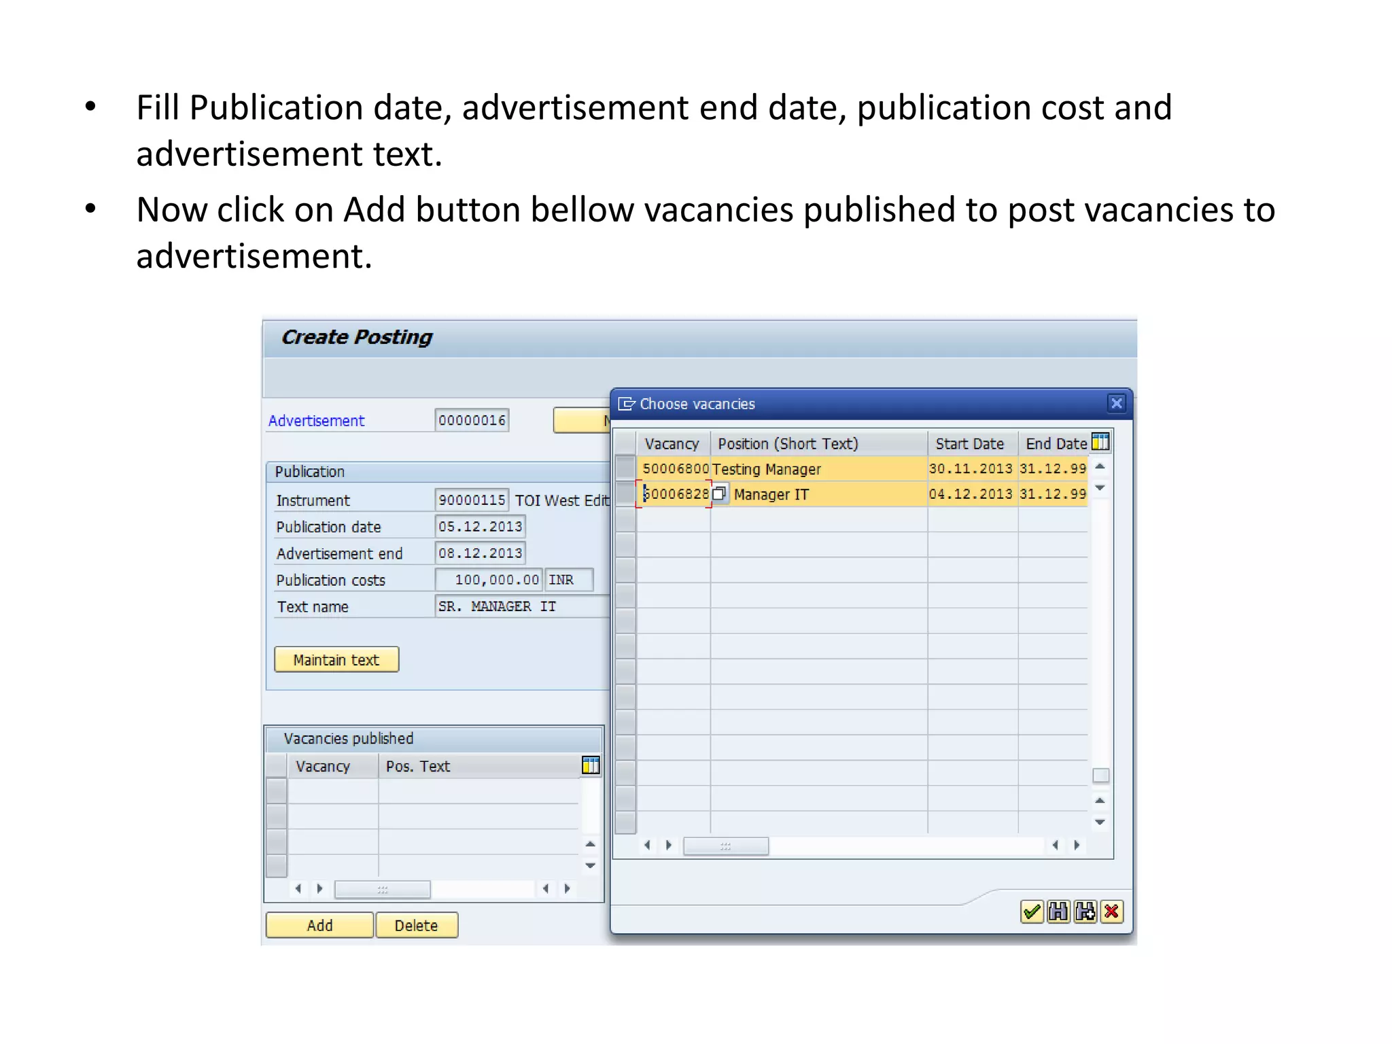This screenshot has height=1044, width=1392.
Task: Click scroll down arrow in Vacancies published
Action: (590, 866)
